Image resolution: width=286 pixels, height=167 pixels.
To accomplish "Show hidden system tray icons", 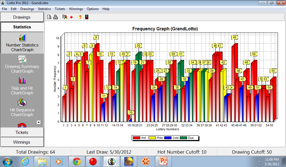I will 259,162.
